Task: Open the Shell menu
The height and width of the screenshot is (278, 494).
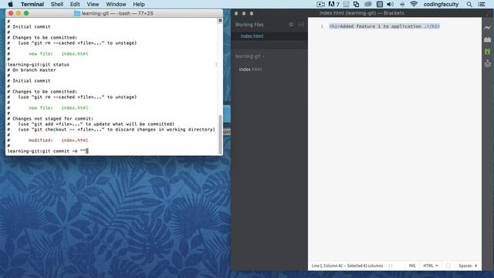Action: [x=57, y=4]
